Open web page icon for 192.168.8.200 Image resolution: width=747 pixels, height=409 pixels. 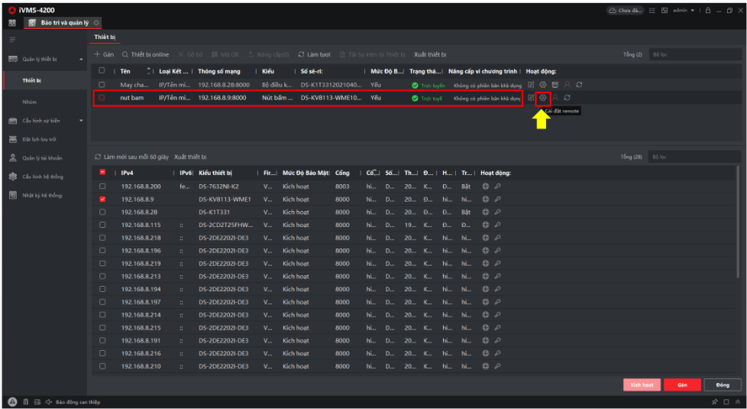pyautogui.click(x=486, y=187)
